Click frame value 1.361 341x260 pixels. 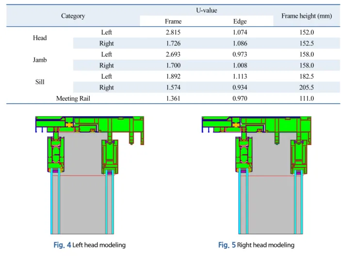tap(173, 98)
